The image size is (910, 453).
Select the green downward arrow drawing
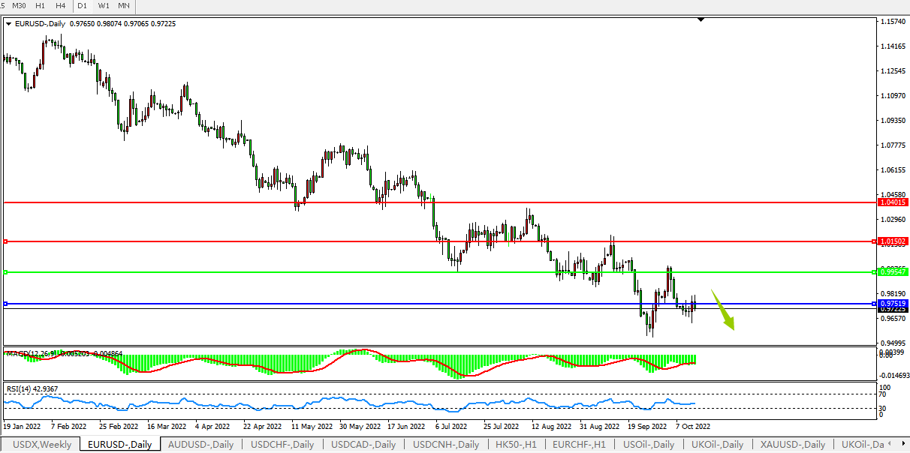pos(724,310)
